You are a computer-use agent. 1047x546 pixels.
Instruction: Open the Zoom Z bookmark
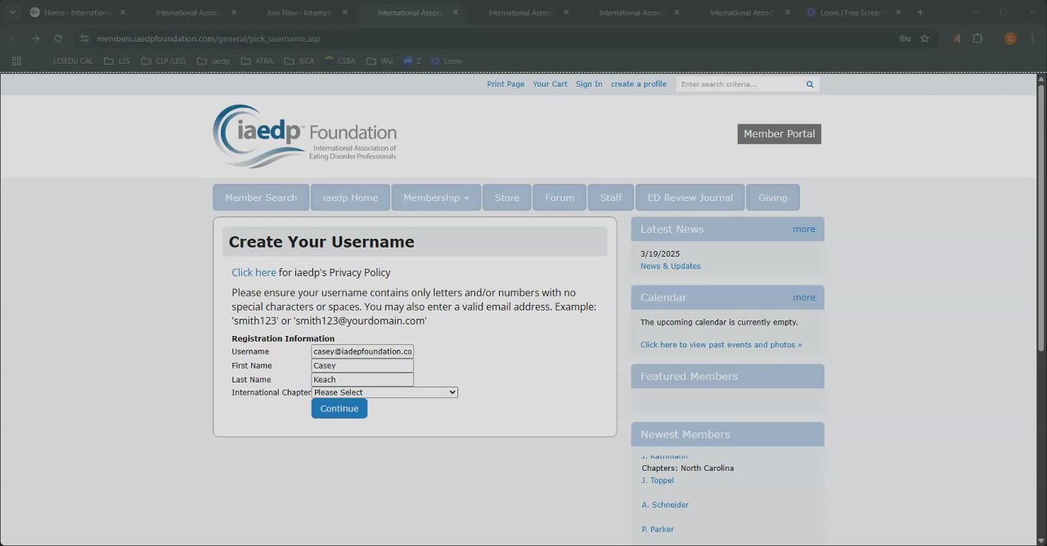411,60
